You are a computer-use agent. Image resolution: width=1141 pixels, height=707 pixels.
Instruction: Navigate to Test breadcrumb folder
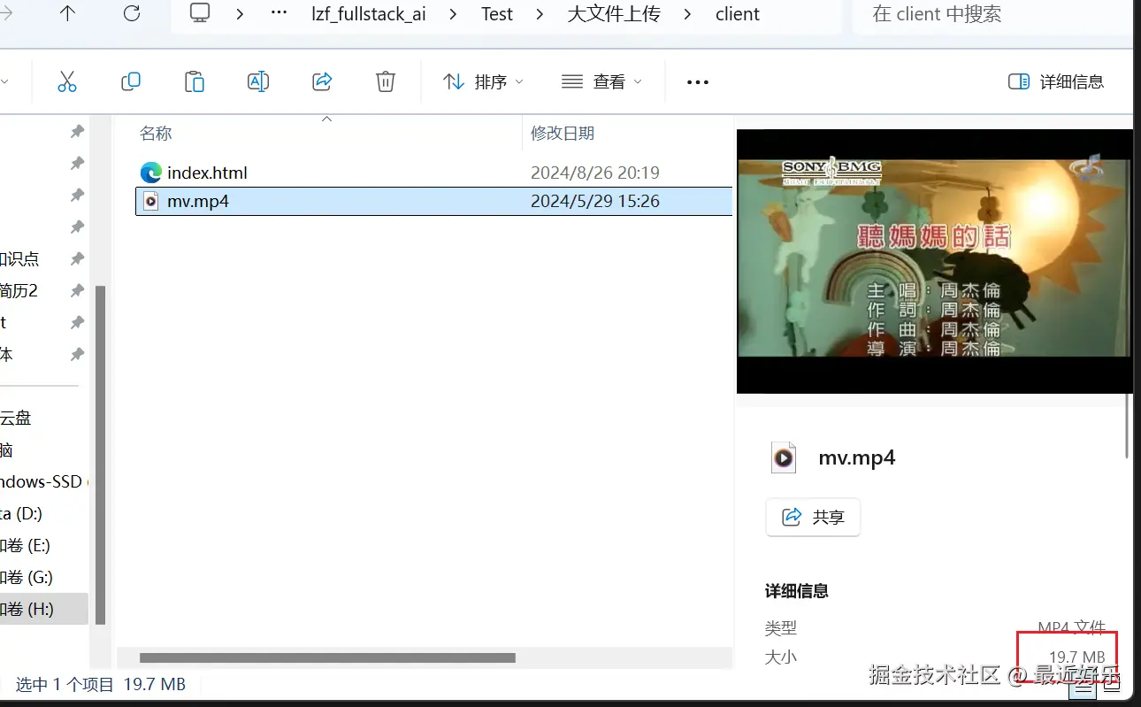pos(497,14)
